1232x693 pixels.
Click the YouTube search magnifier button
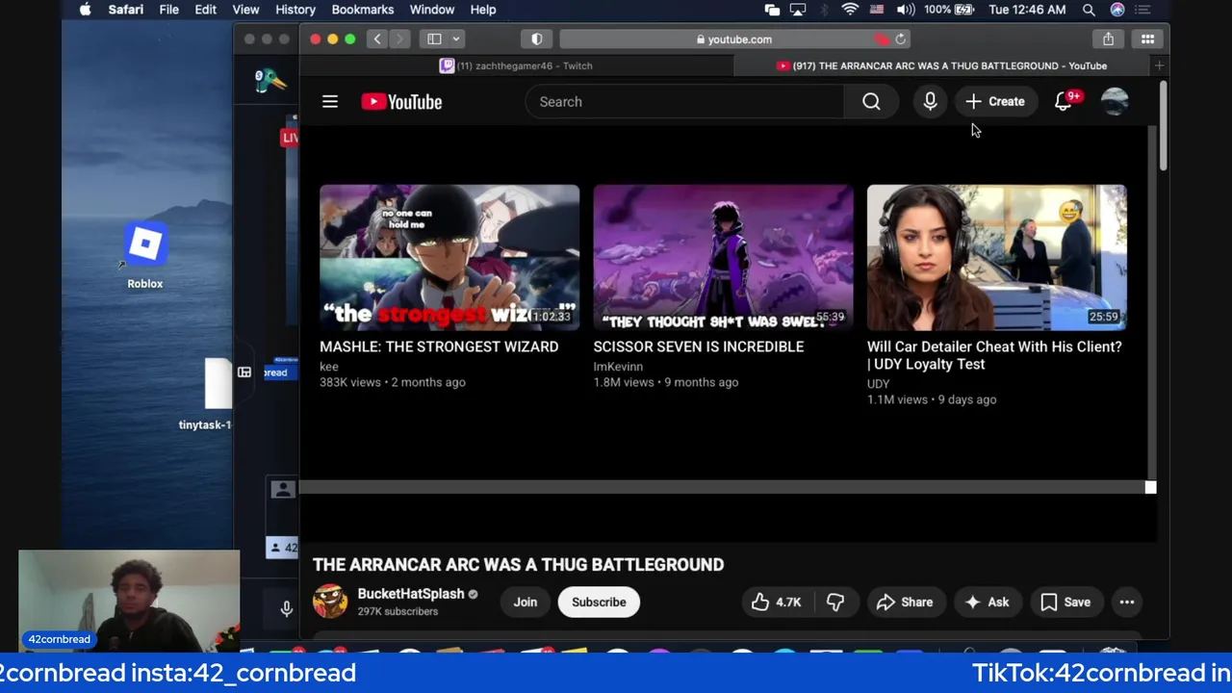(x=871, y=101)
